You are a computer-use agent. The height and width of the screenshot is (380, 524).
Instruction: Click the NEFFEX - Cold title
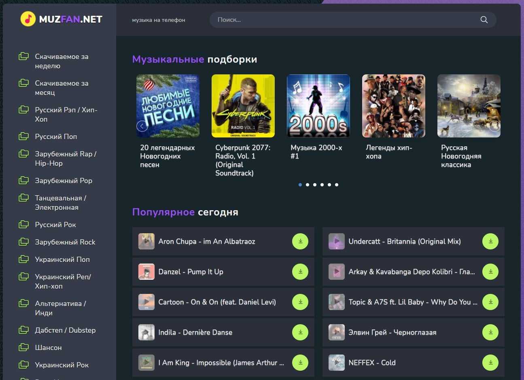[x=372, y=363]
